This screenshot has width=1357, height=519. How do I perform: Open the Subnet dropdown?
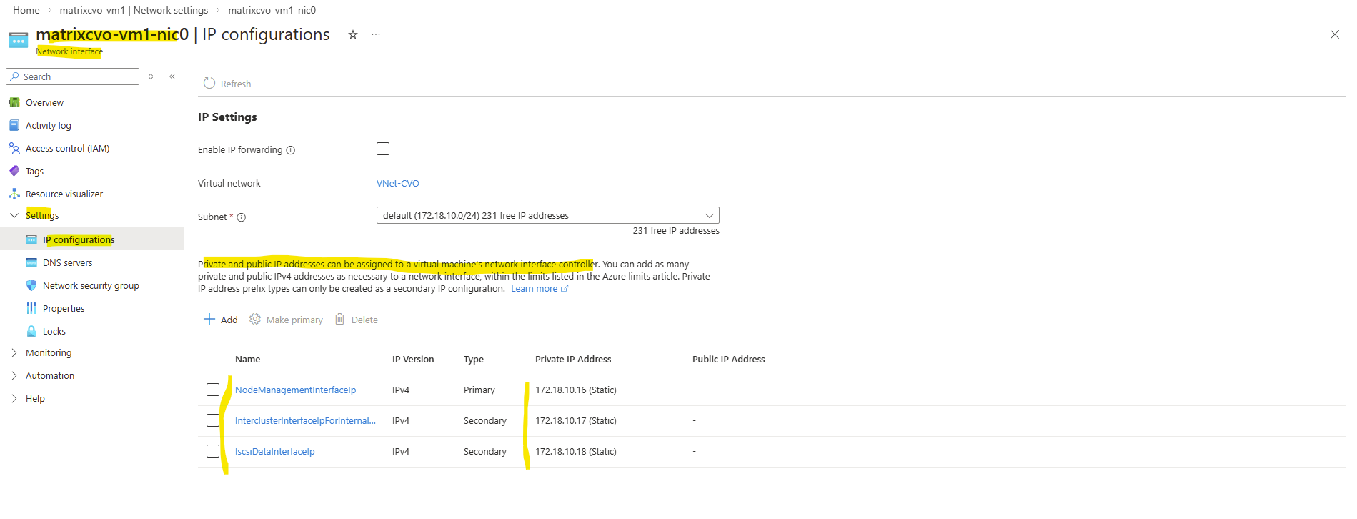(x=547, y=216)
